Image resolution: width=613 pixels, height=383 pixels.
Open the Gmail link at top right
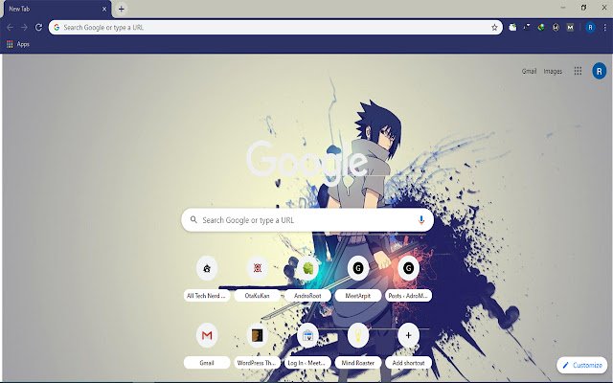click(529, 71)
